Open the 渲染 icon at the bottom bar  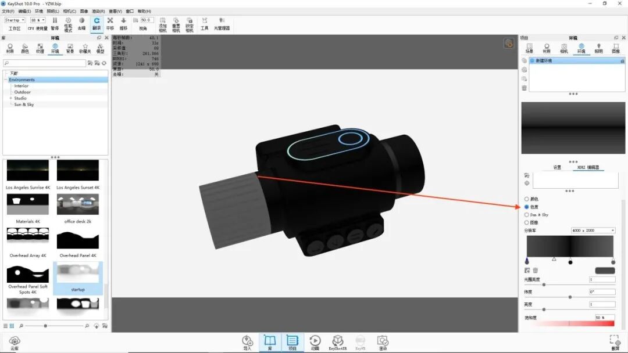[384, 341]
